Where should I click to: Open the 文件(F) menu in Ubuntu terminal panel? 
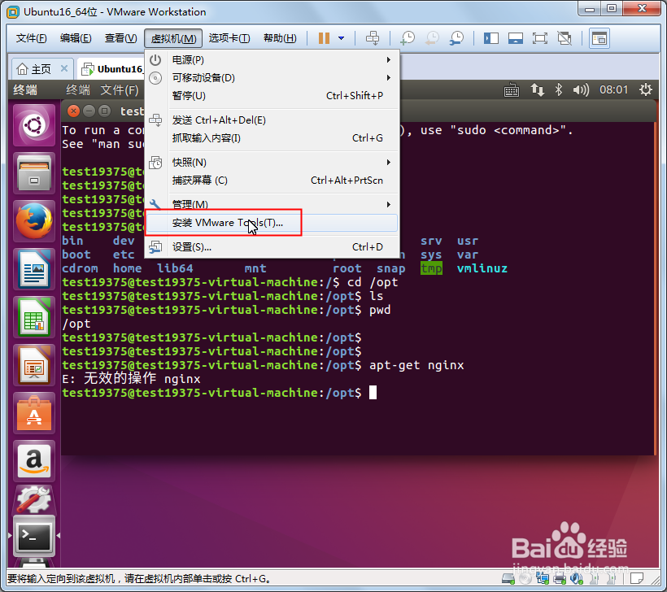(120, 89)
